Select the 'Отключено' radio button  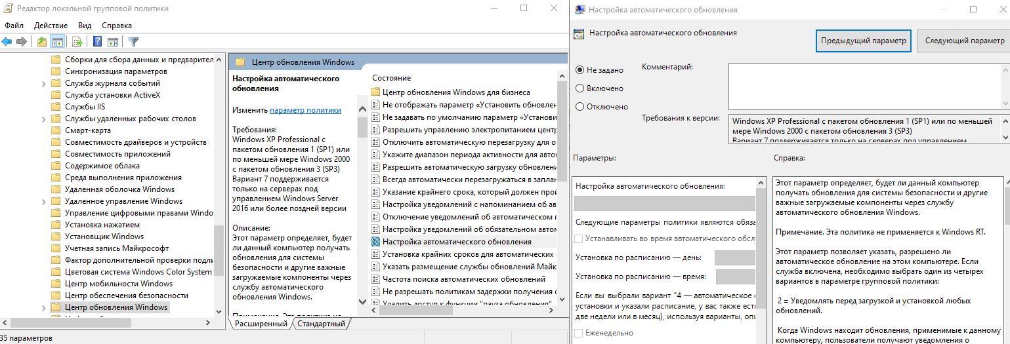coord(579,107)
